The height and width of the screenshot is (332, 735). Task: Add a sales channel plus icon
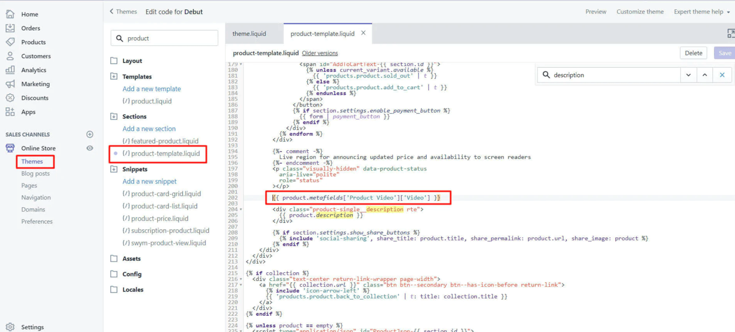click(90, 135)
